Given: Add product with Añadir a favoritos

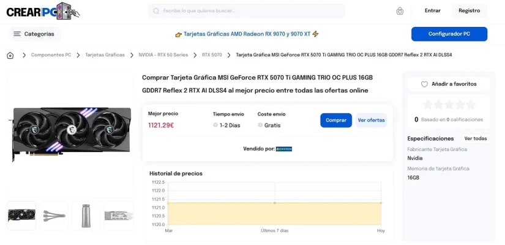Looking at the screenshot, I should click(x=449, y=84).
